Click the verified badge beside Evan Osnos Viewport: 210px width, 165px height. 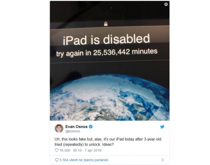pos(91,127)
